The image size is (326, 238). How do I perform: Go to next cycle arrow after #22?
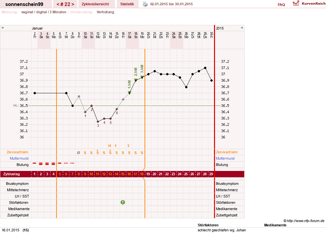[72, 4]
